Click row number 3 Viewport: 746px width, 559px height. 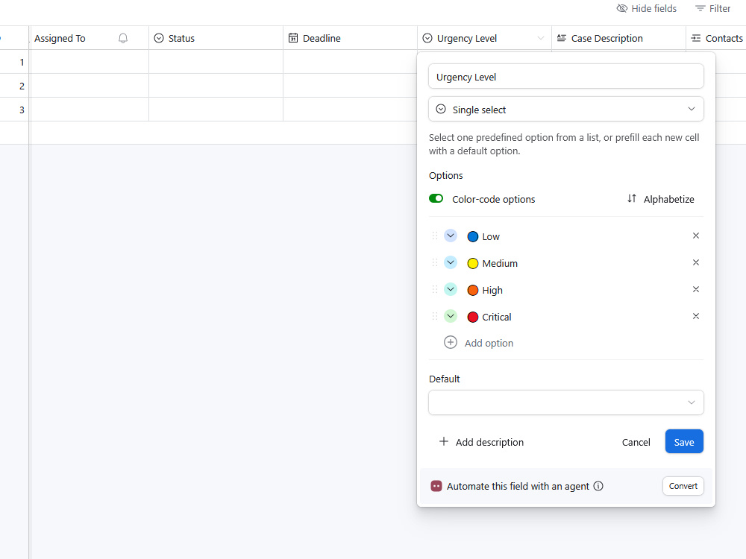click(22, 110)
